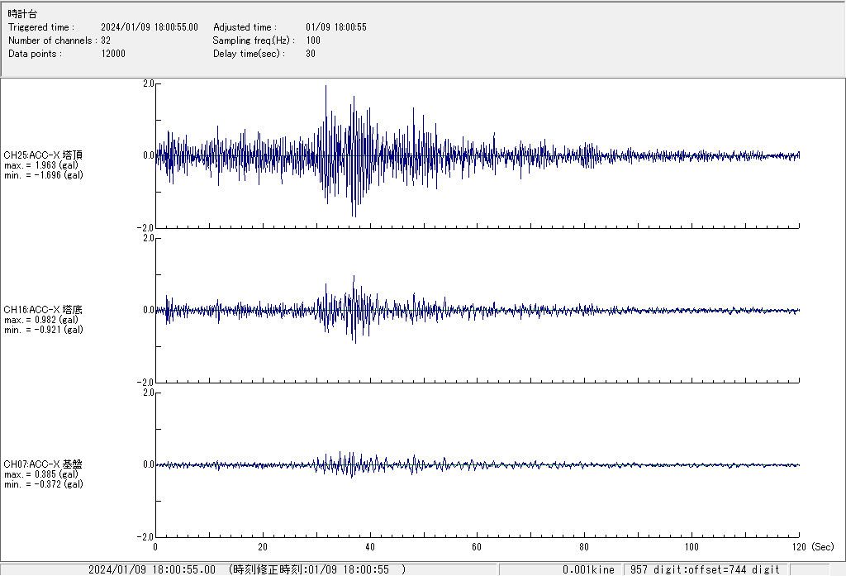Click the Delay time value 30
Image resolution: width=846 pixels, height=576 pixels.
pyautogui.click(x=311, y=54)
